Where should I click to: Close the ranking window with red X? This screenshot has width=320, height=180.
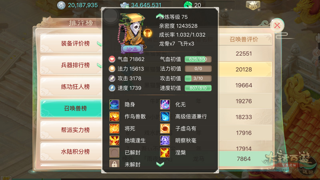coord(277,26)
